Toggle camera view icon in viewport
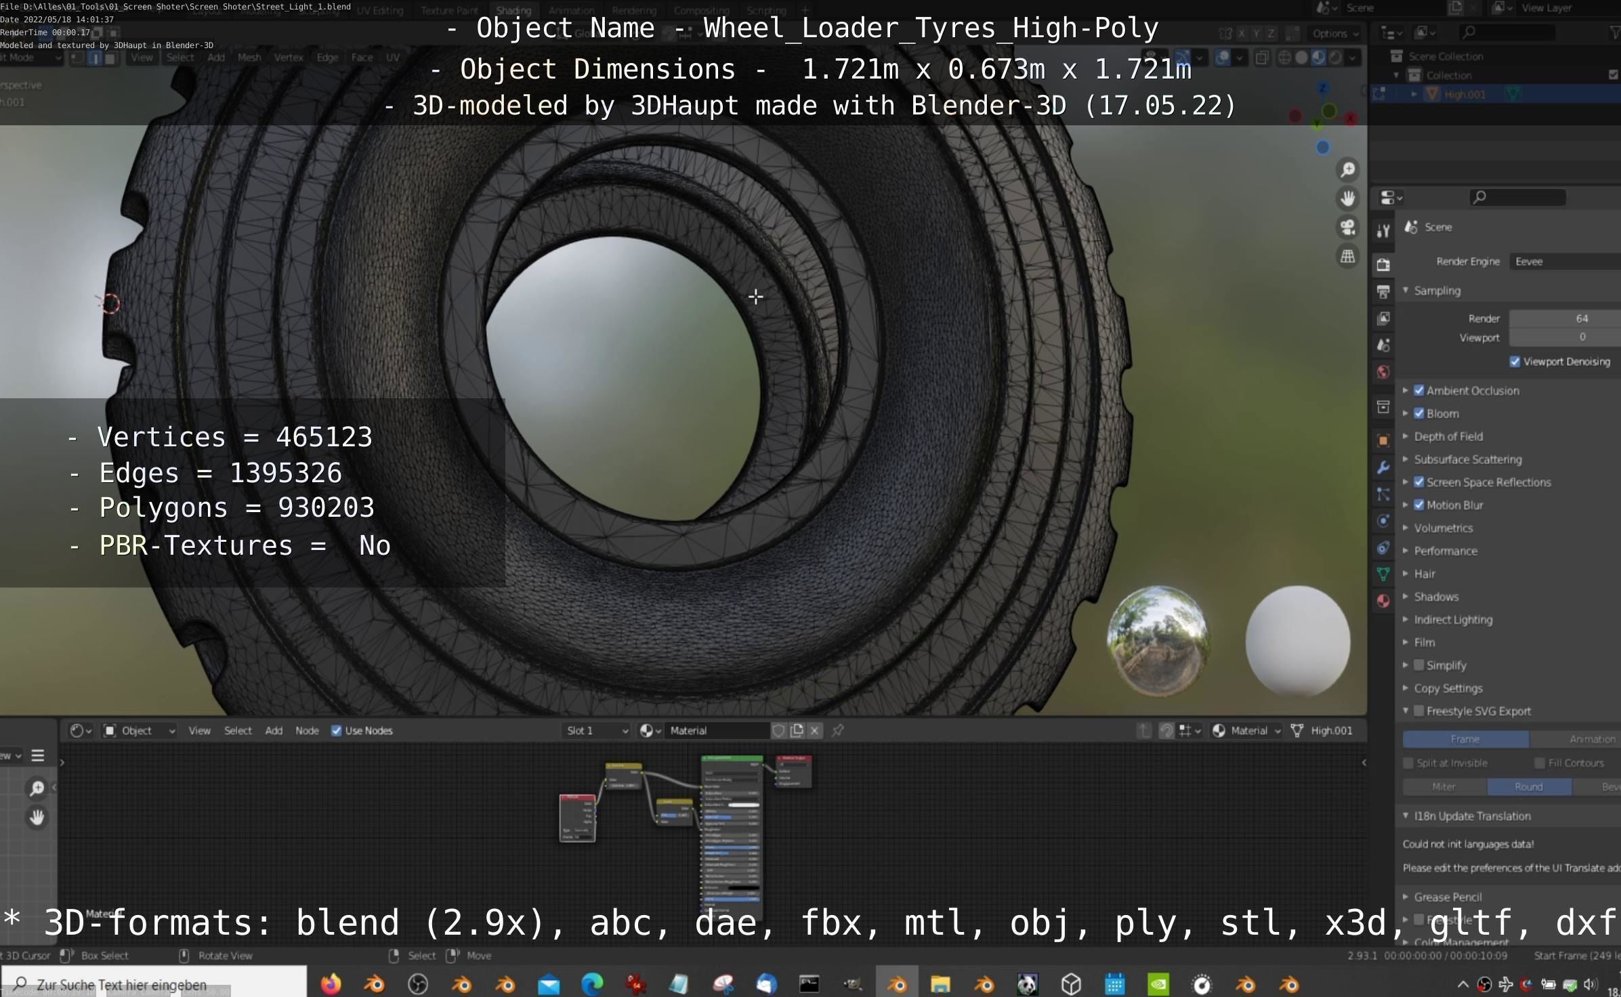The width and height of the screenshot is (1621, 997). [x=1347, y=228]
